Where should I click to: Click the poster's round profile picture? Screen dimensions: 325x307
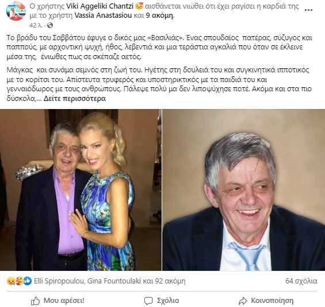pyautogui.click(x=16, y=11)
